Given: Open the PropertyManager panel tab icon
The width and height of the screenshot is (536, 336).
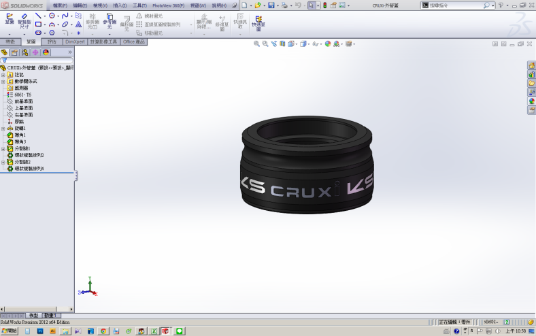Looking at the screenshot, I should coord(14,52).
